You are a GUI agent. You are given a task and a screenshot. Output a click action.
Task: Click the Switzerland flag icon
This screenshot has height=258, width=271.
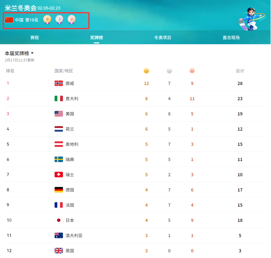coord(58,175)
